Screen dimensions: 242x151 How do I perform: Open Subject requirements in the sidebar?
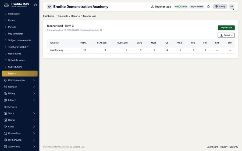[x=20, y=40]
